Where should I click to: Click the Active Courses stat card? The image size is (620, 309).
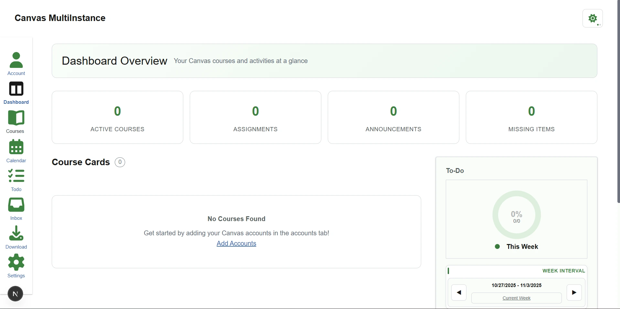coord(117,117)
